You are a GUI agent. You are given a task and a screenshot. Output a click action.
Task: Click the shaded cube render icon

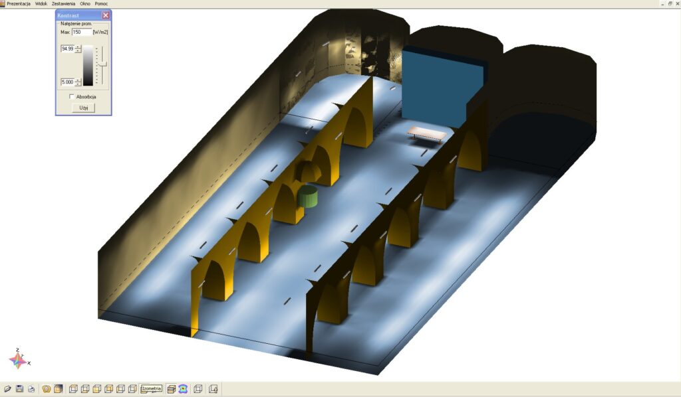coord(59,389)
